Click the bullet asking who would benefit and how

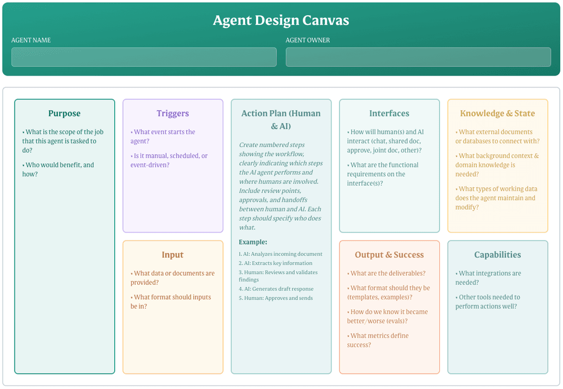point(63,169)
